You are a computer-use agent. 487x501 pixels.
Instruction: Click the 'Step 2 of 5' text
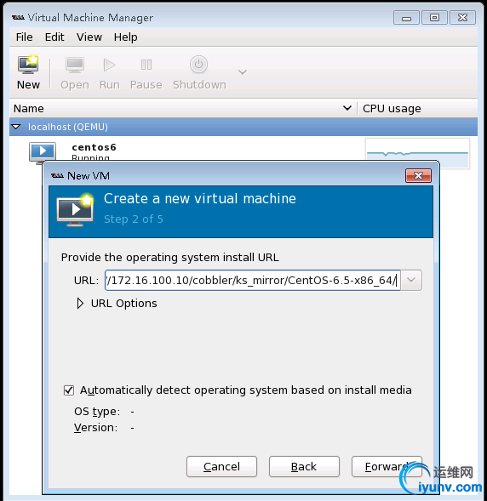[x=134, y=219]
